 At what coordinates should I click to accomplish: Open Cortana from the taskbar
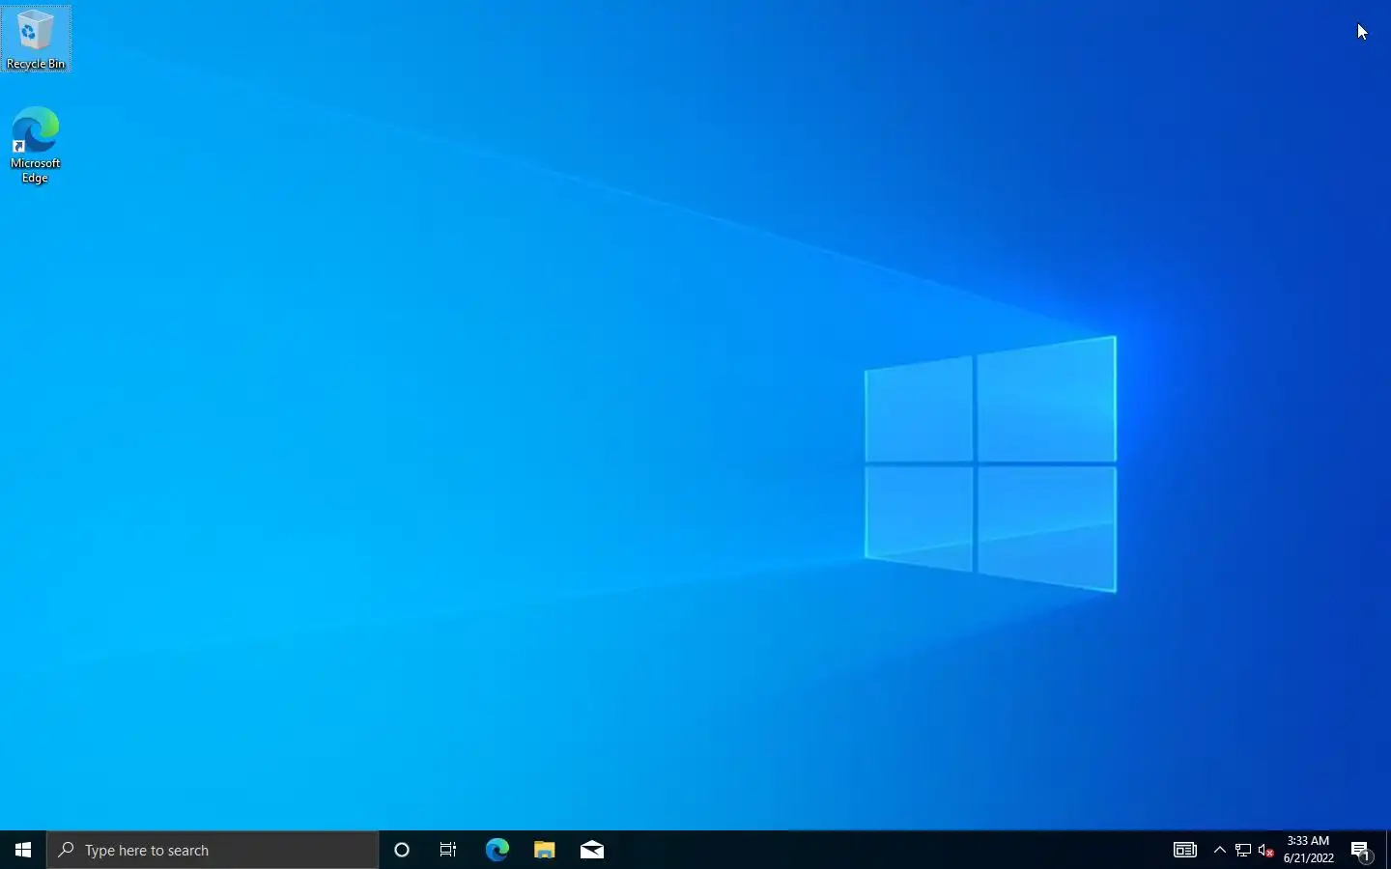coord(402,850)
